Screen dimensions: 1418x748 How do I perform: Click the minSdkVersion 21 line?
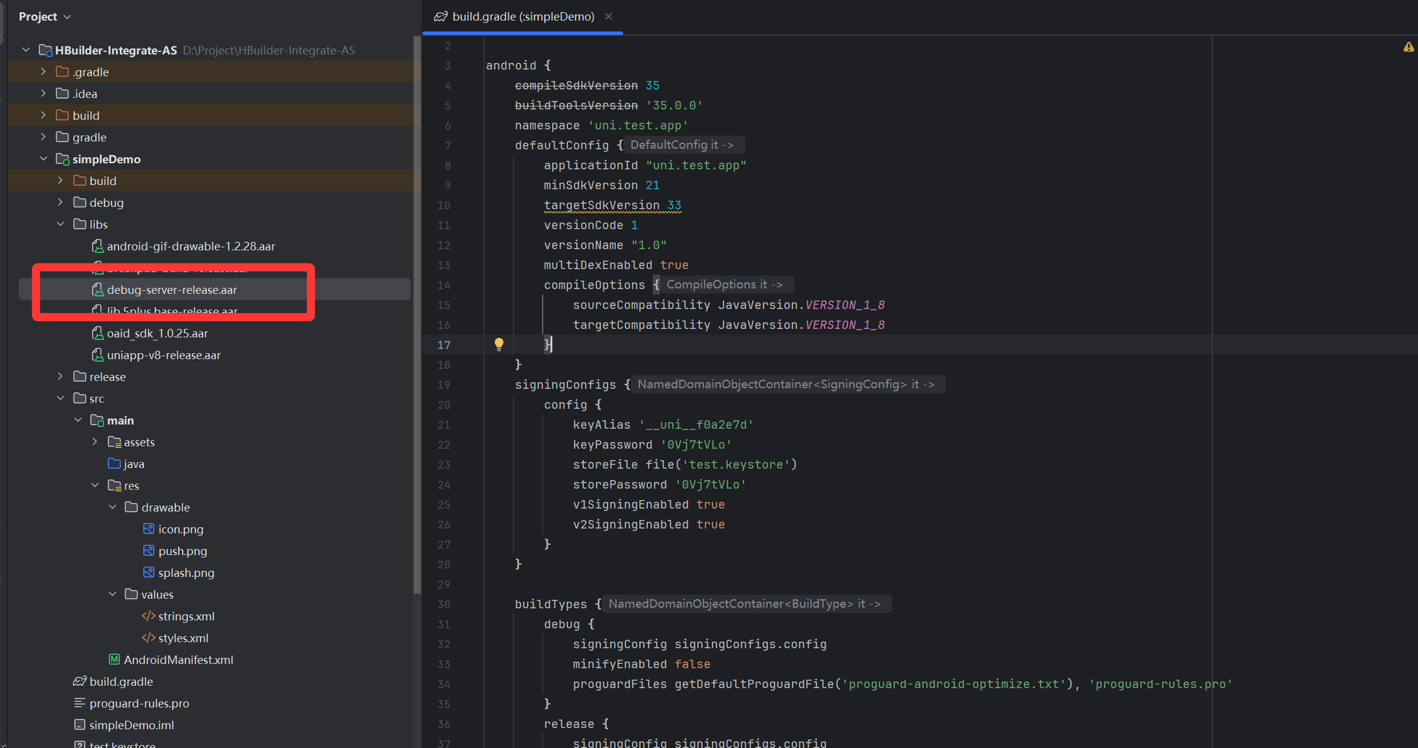(601, 185)
